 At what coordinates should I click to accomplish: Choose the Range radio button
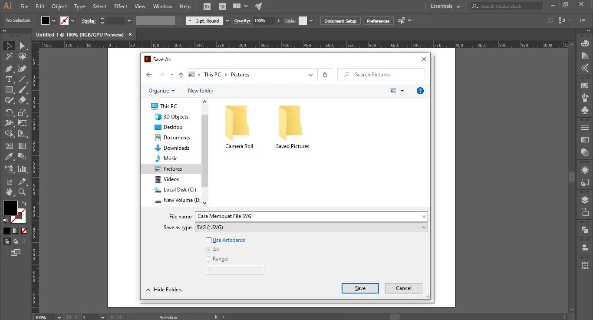point(208,259)
